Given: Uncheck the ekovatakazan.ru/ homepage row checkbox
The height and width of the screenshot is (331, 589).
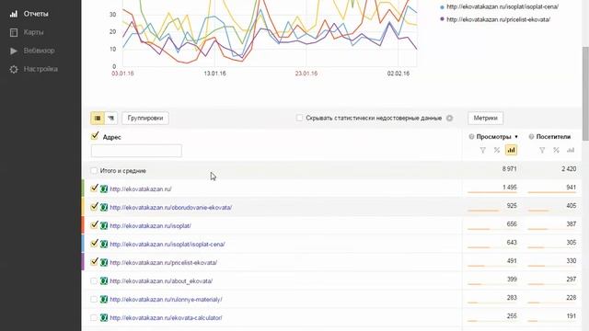Looking at the screenshot, I should [x=94, y=188].
